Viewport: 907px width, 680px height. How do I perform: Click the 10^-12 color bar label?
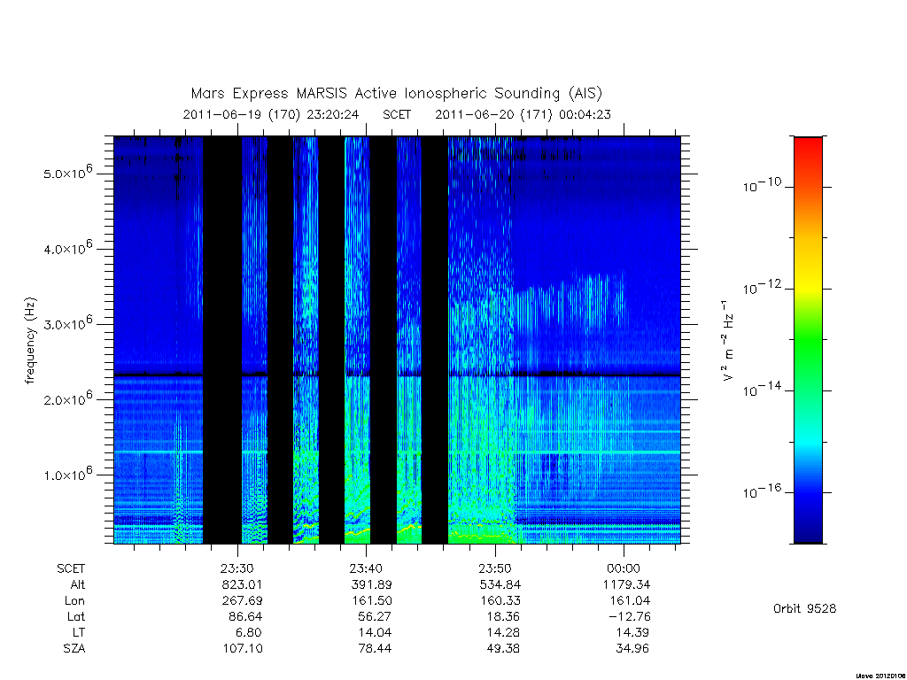coord(762,287)
